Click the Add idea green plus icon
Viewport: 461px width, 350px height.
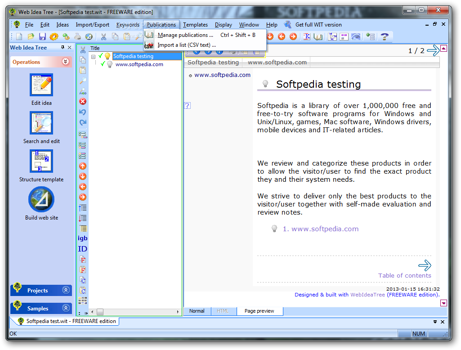(x=371, y=36)
